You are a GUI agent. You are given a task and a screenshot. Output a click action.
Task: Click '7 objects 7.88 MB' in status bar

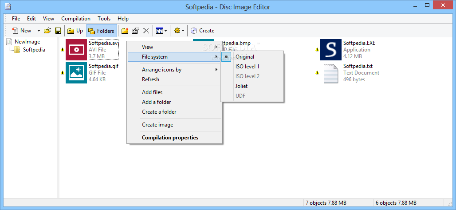pos(326,203)
